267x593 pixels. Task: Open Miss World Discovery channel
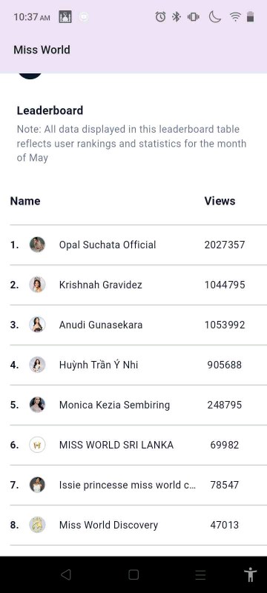[x=139, y=525]
